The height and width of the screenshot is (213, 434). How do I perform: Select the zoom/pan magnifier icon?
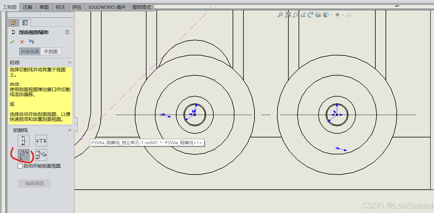pyautogui.click(x=280, y=15)
